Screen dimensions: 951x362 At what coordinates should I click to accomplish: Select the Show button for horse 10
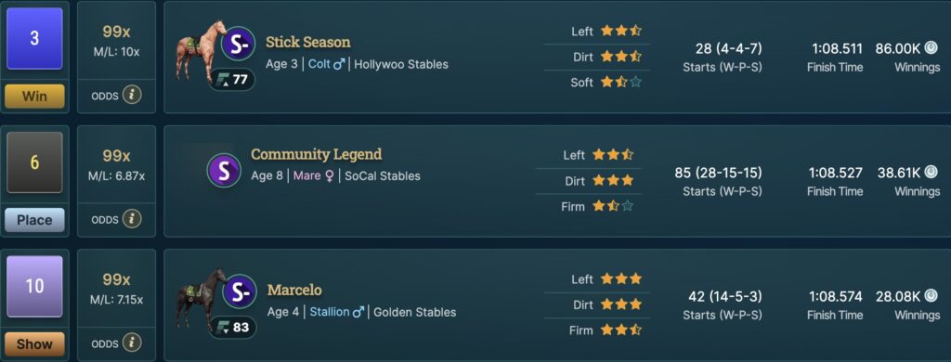click(34, 343)
